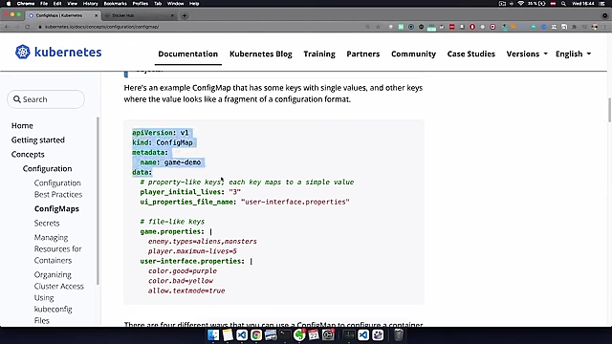Select Concepts in the sidebar
This screenshot has width=612, height=344.
28,155
